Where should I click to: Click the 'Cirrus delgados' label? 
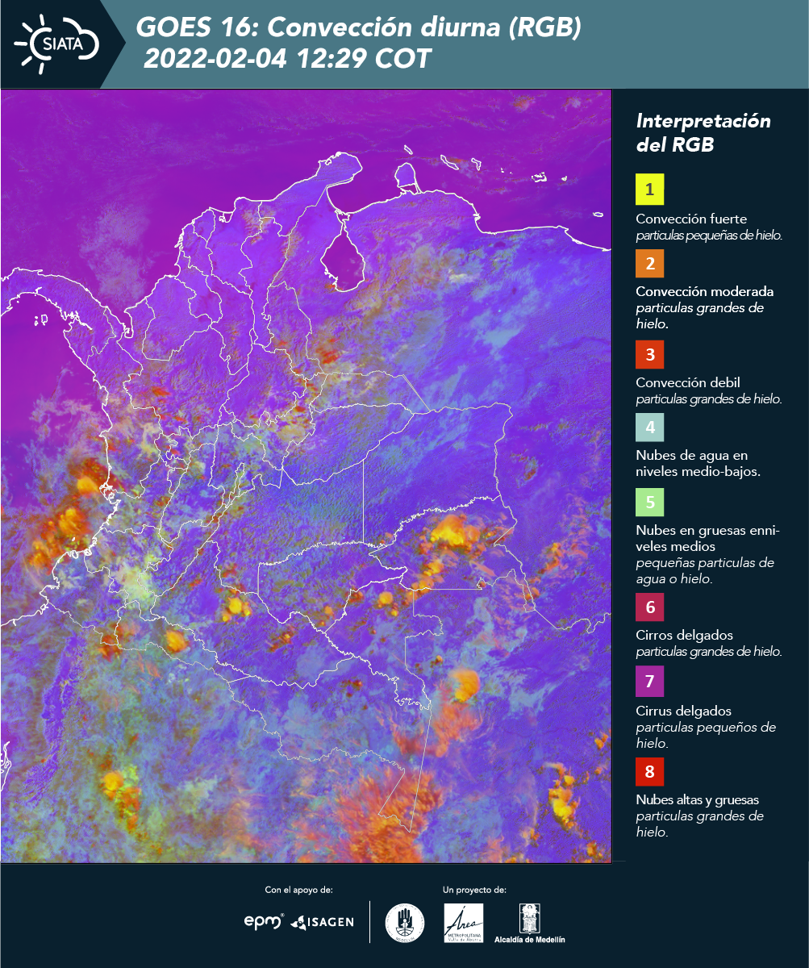[683, 711]
